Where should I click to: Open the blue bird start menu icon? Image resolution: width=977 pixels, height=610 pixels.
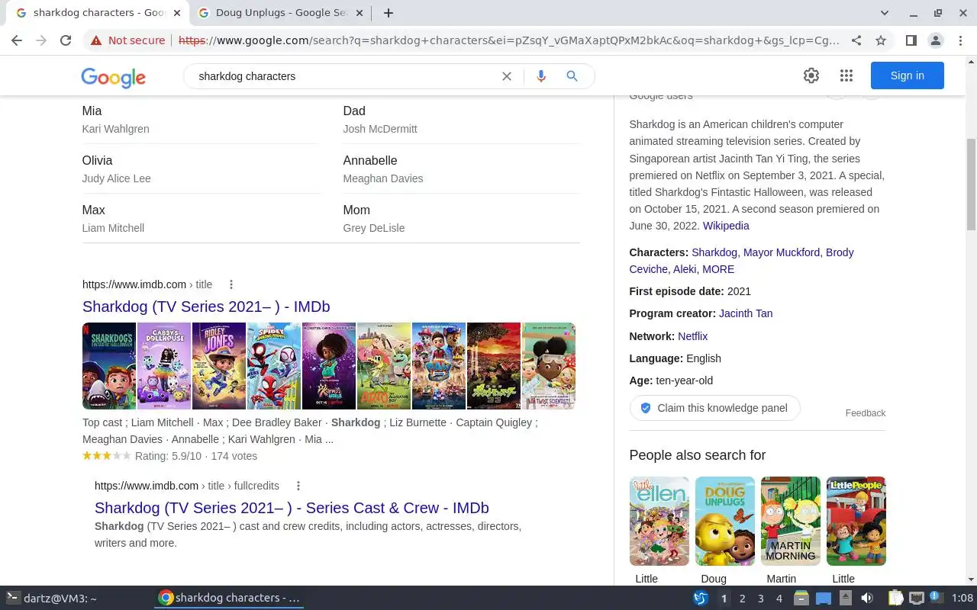tap(701, 598)
